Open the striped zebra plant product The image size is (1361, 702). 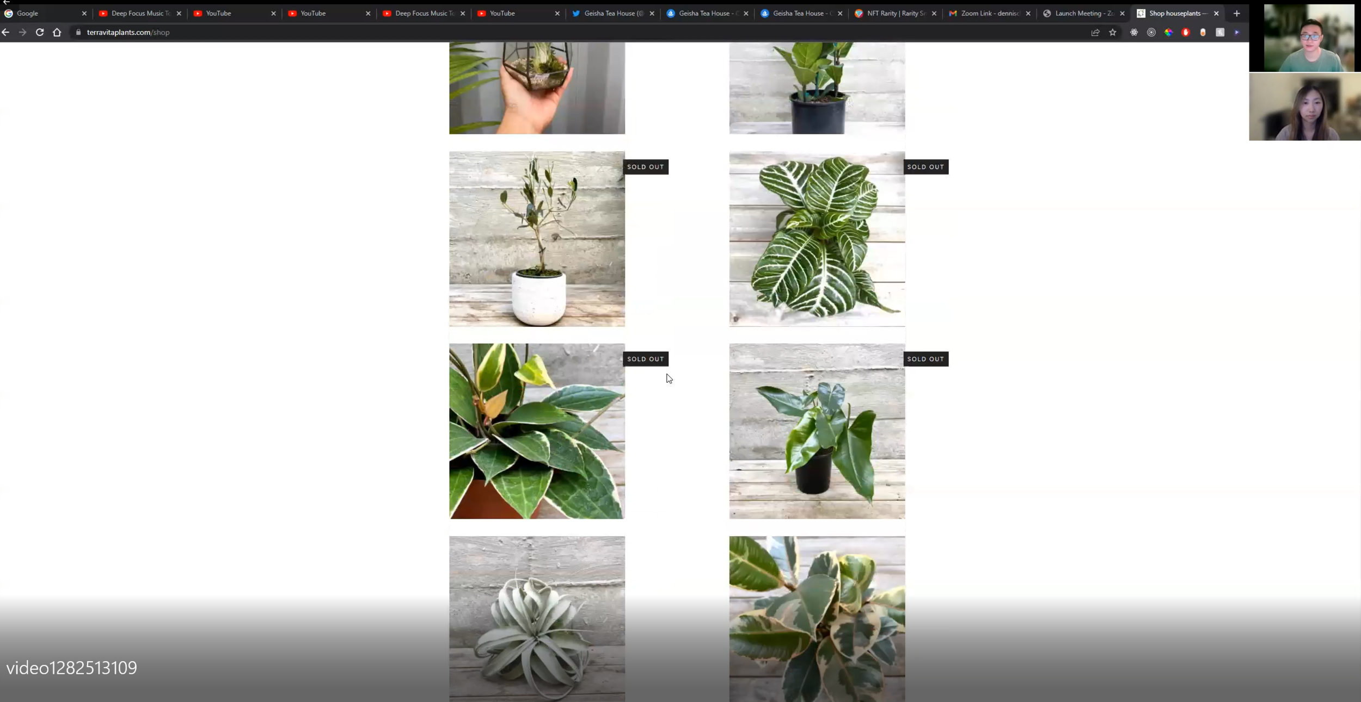(x=817, y=239)
